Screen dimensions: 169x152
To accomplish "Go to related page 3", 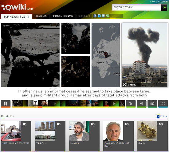I will [163, 117].
